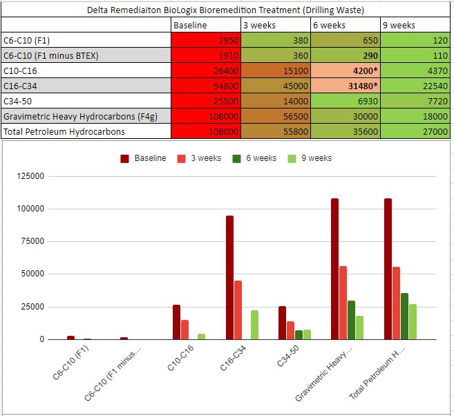The image size is (454, 416).
Task: Click the 'Gravimetric Heavy...' x-axis label
Action: (323, 374)
